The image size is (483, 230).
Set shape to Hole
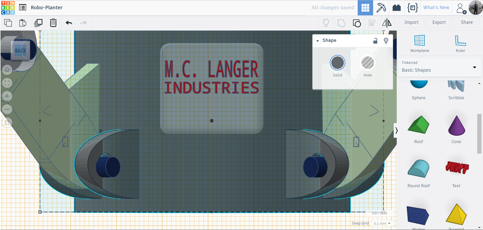click(368, 63)
